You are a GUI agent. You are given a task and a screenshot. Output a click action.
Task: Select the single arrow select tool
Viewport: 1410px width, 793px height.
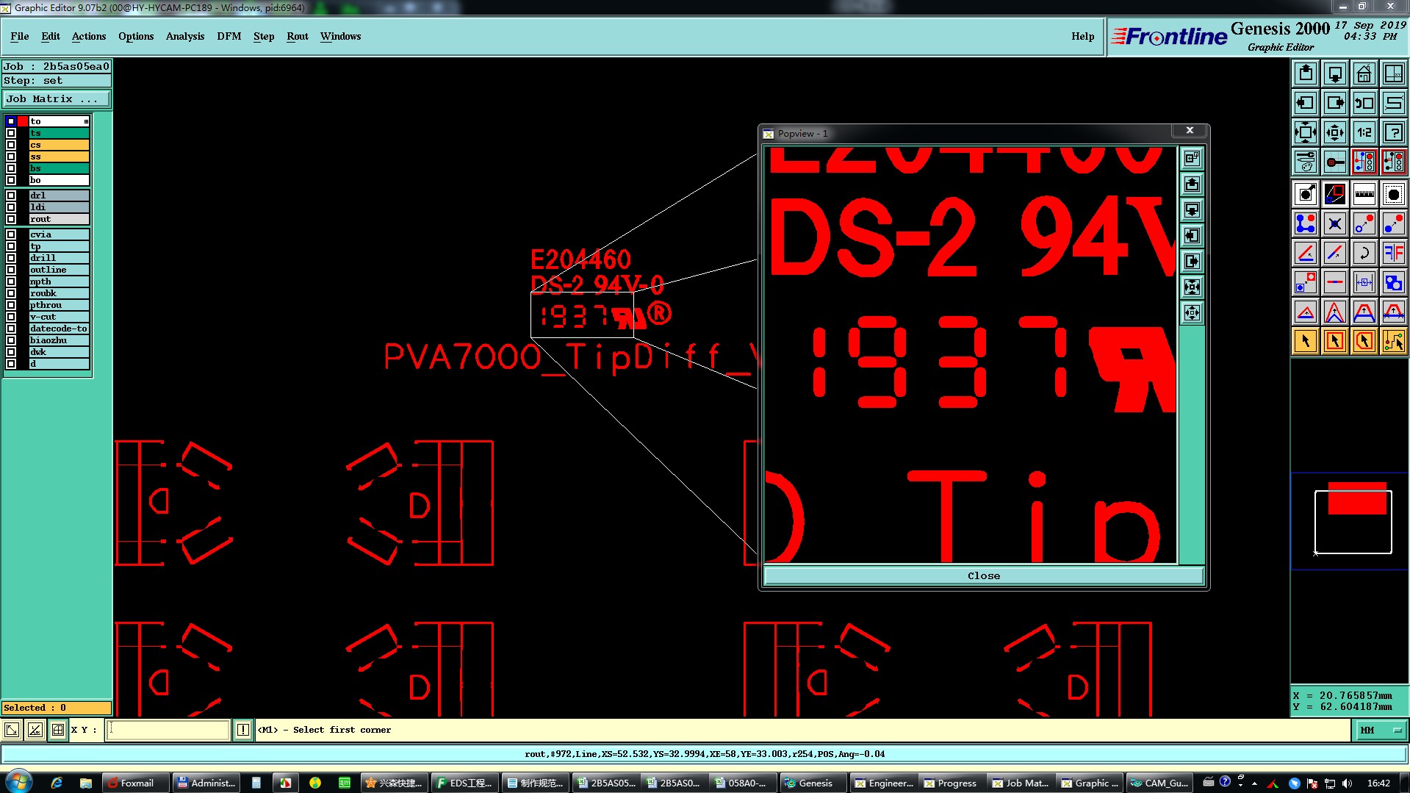click(x=1306, y=341)
